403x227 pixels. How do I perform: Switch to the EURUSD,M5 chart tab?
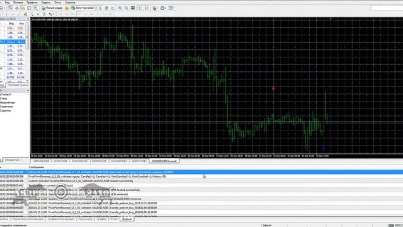tap(99, 161)
